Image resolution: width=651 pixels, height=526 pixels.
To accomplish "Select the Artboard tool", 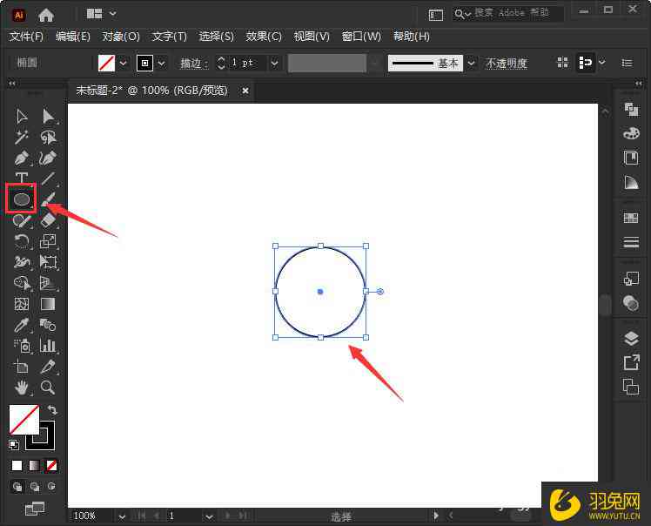I will 22,367.
